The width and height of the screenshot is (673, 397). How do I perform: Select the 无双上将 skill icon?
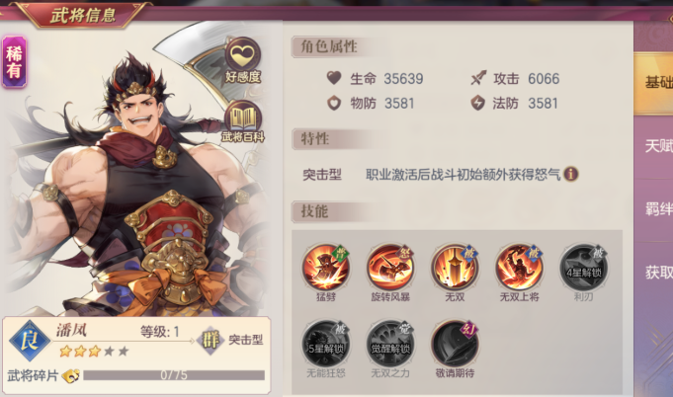519,267
